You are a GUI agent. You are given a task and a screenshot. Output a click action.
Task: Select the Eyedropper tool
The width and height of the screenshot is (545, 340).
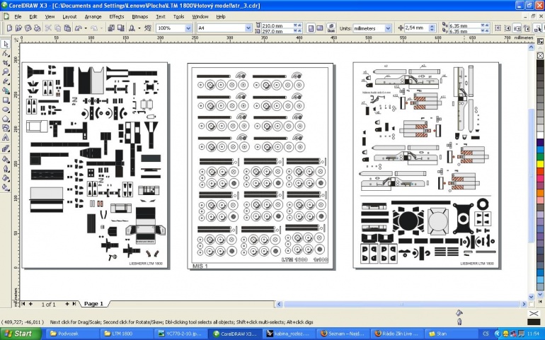coord(6,160)
